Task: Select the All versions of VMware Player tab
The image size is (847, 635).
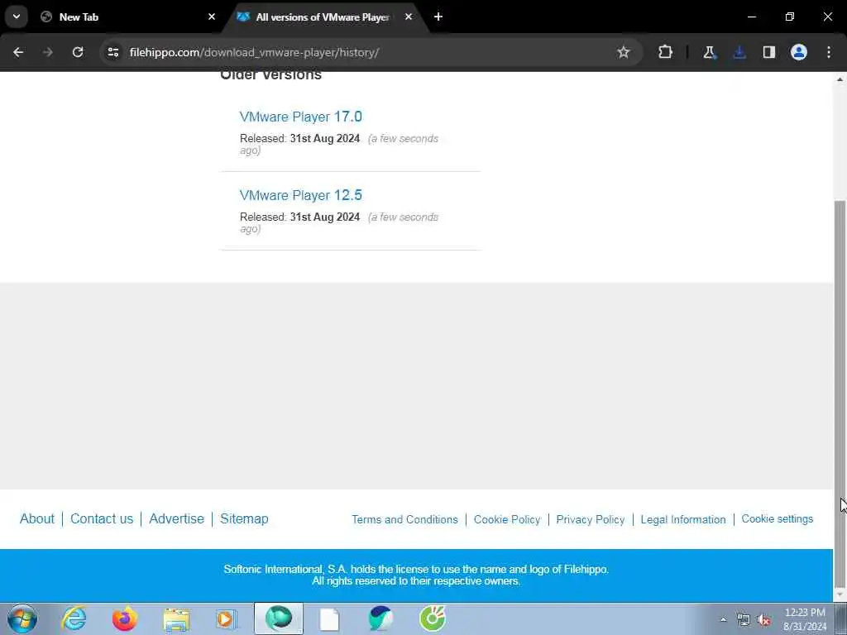Action: tap(323, 17)
